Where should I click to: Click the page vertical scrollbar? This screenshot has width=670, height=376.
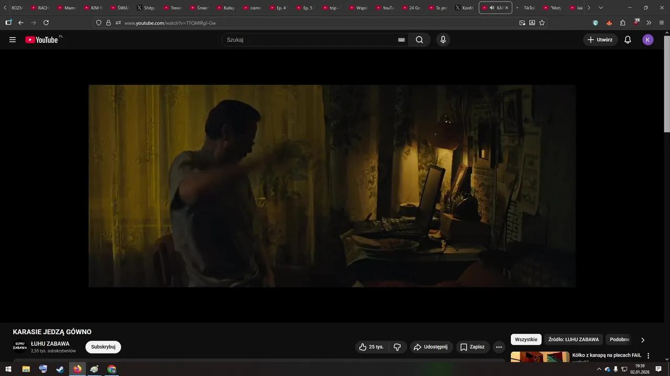(667, 83)
